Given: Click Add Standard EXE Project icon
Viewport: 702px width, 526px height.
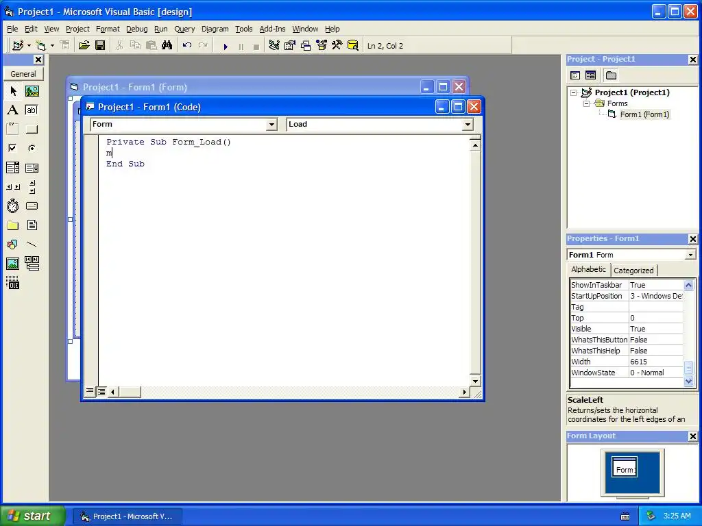Looking at the screenshot, I should (18, 46).
